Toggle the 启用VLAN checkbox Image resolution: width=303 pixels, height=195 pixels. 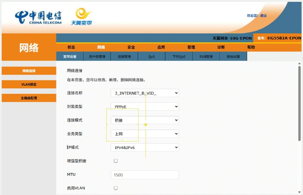116,188
